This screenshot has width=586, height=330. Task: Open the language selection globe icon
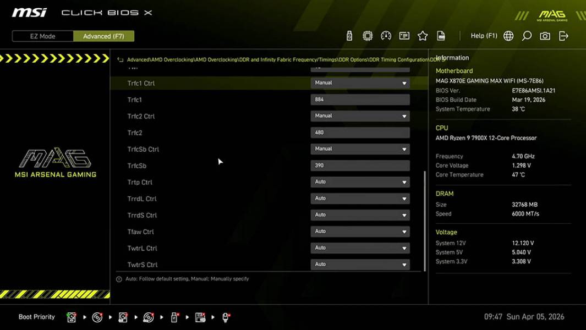pos(508,35)
